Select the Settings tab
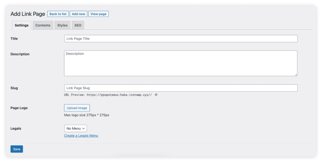 (x=22, y=25)
